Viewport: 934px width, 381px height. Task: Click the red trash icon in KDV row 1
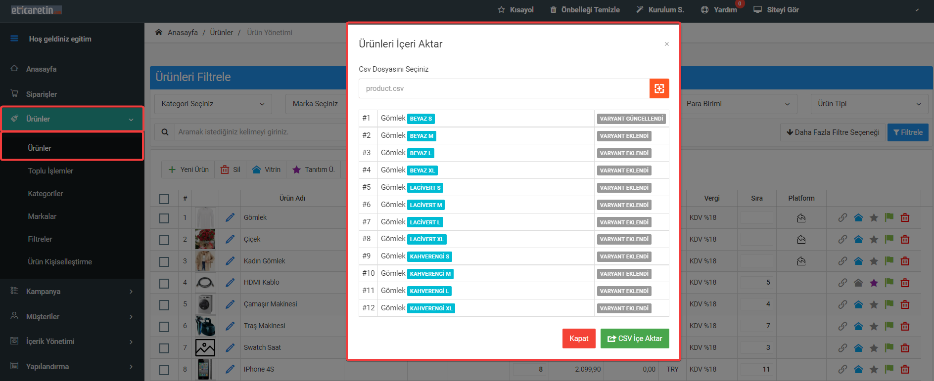coord(905,217)
